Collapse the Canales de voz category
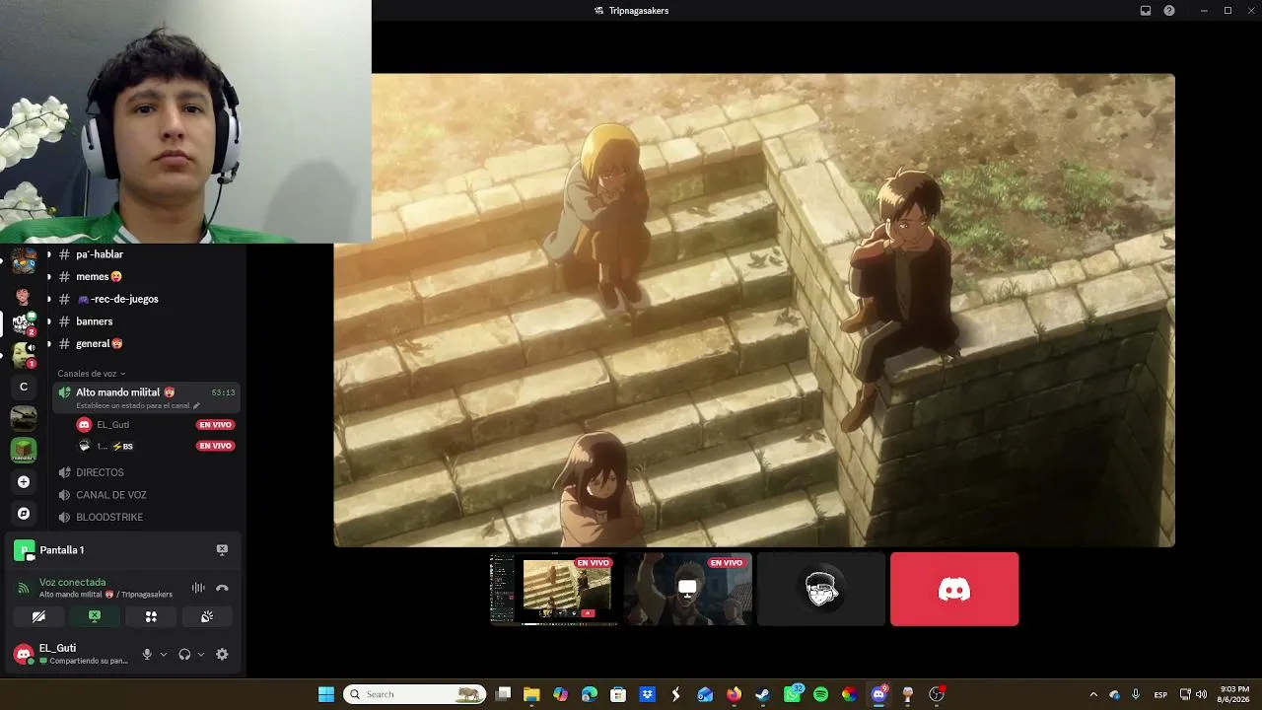 coord(91,374)
